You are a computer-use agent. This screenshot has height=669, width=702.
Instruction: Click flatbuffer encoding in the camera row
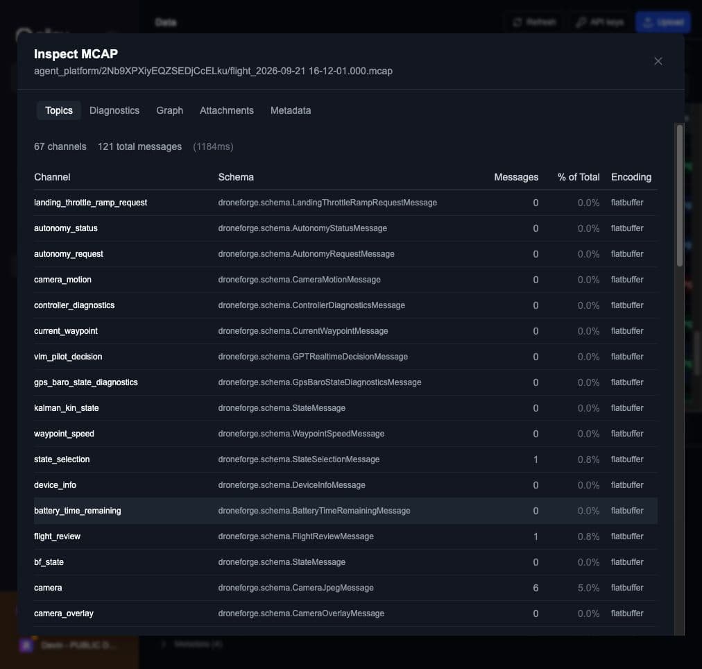point(627,588)
